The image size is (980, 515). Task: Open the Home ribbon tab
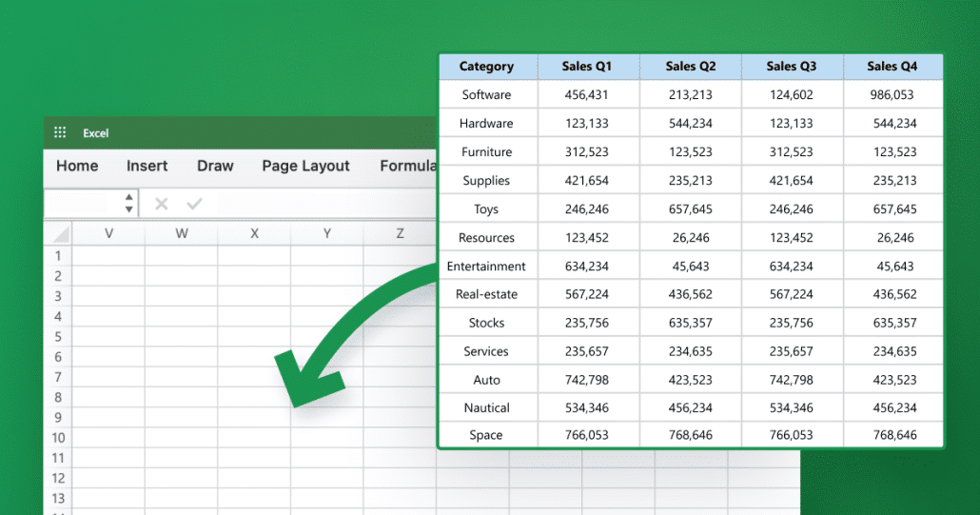click(x=77, y=166)
